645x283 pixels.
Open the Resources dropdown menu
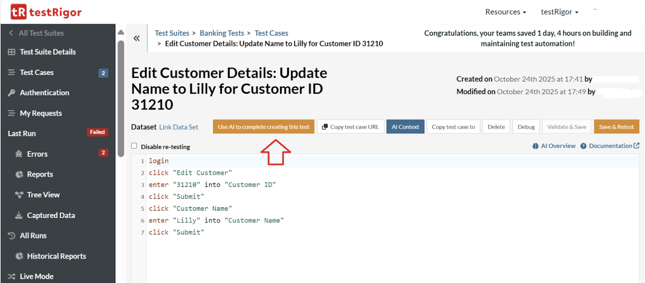point(505,12)
